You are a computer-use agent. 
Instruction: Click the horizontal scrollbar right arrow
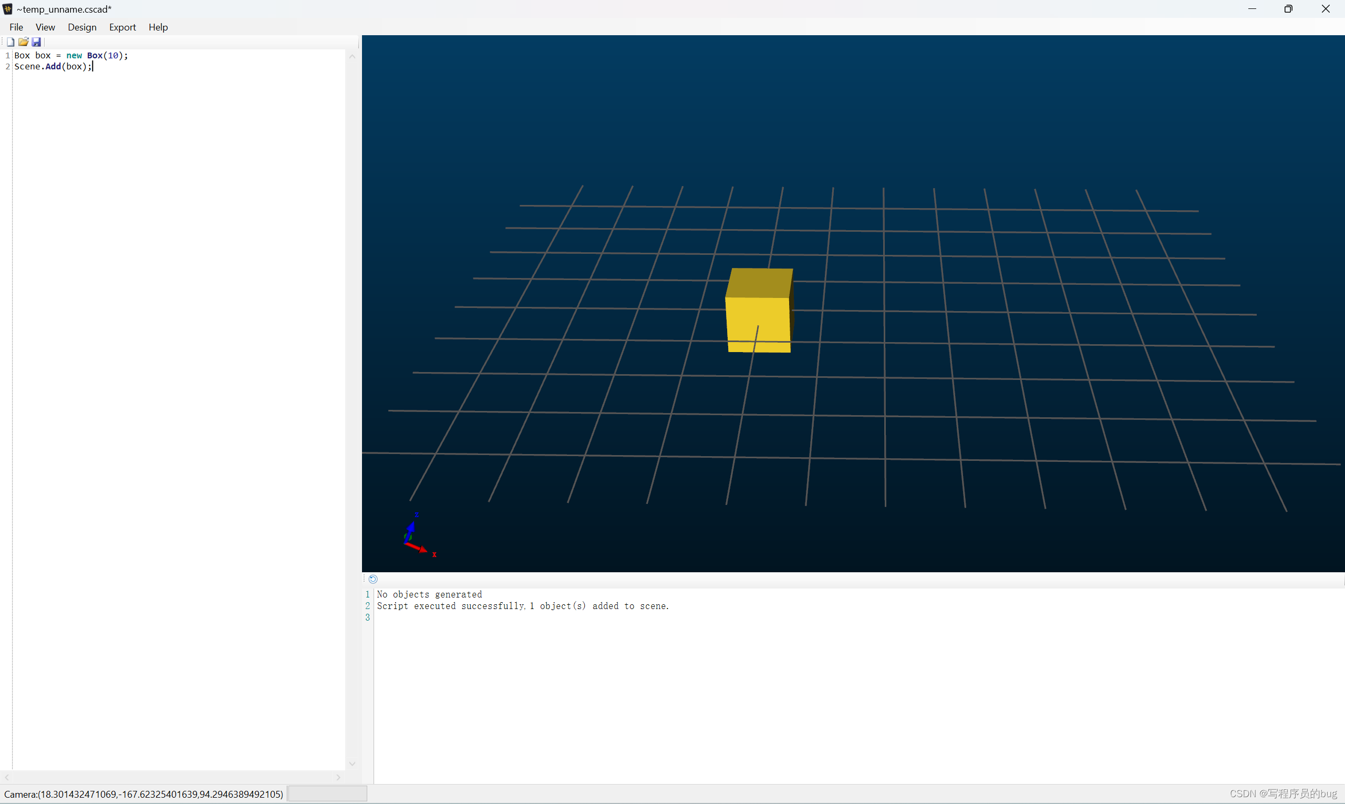338,777
